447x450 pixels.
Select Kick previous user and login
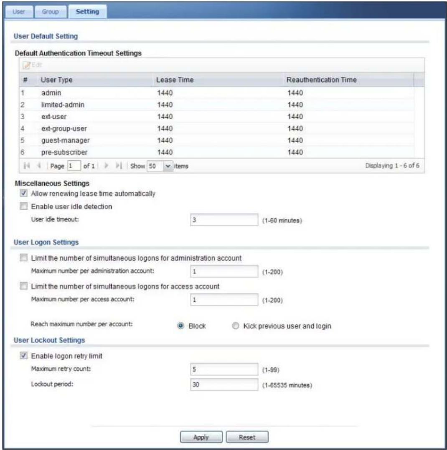236,326
